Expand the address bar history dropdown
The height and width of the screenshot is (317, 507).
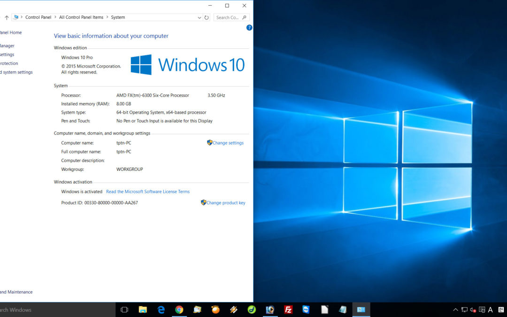(x=200, y=17)
